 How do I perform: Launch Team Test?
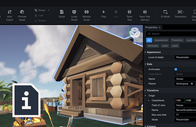(129, 16)
